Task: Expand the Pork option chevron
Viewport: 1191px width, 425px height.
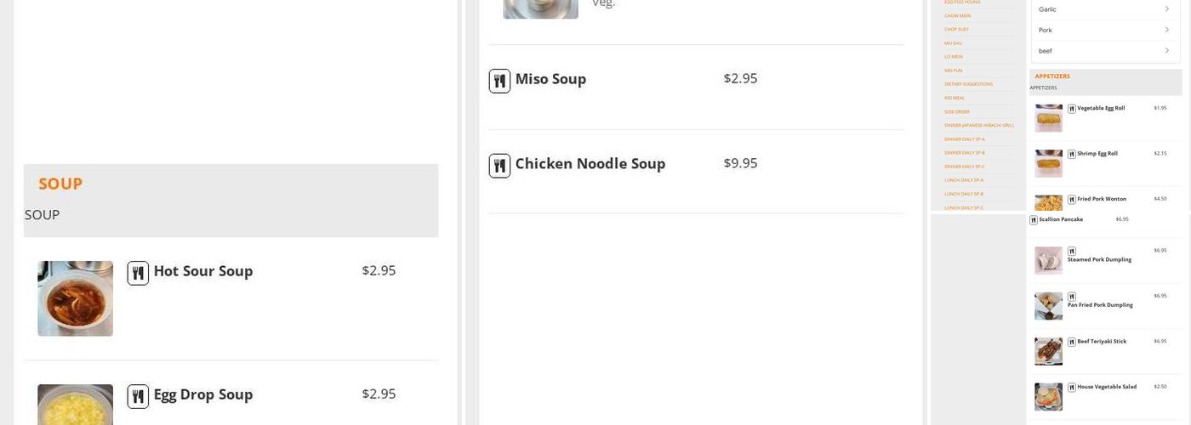Action: [x=1166, y=30]
